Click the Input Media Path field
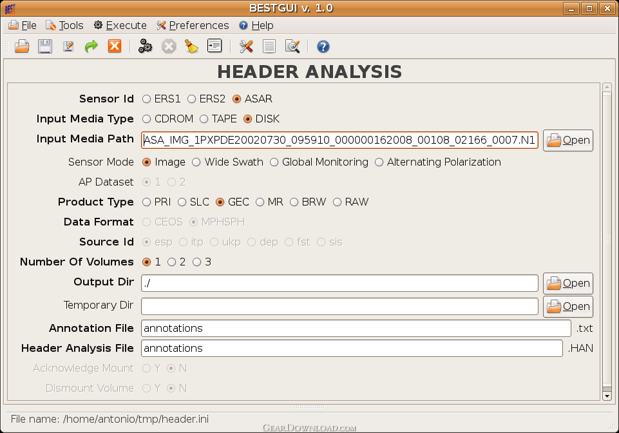The height and width of the screenshot is (433, 619). pos(339,140)
